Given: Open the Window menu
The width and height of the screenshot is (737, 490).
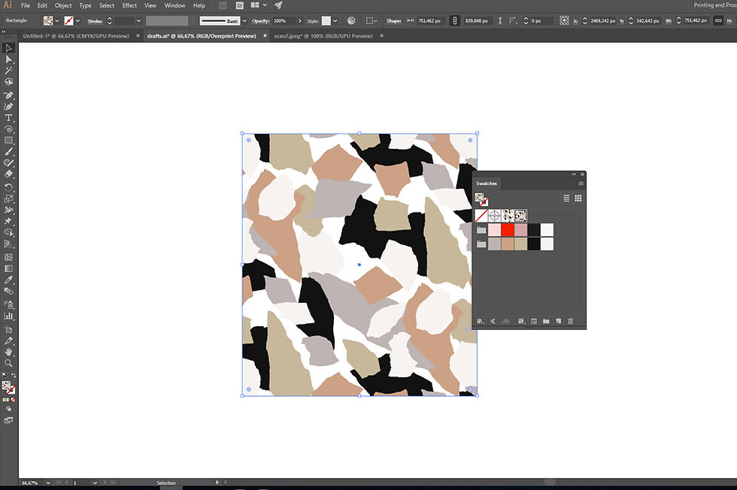Looking at the screenshot, I should coord(174,6).
